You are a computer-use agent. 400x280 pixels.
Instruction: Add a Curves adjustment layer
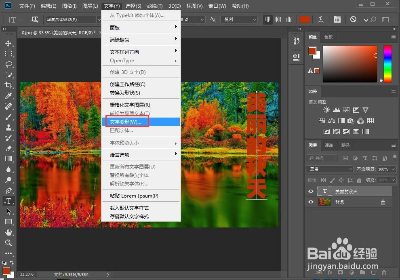[x=346, y=110]
